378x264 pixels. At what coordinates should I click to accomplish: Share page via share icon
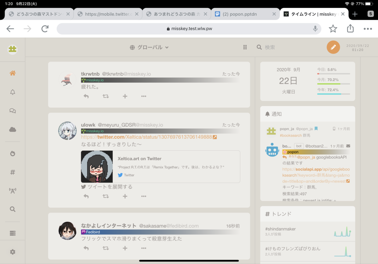[350, 28]
